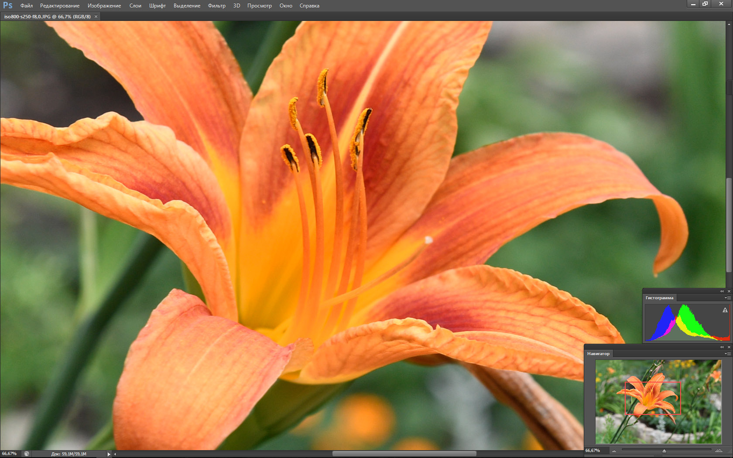Open the status bar info arrow menu

pyautogui.click(x=109, y=454)
